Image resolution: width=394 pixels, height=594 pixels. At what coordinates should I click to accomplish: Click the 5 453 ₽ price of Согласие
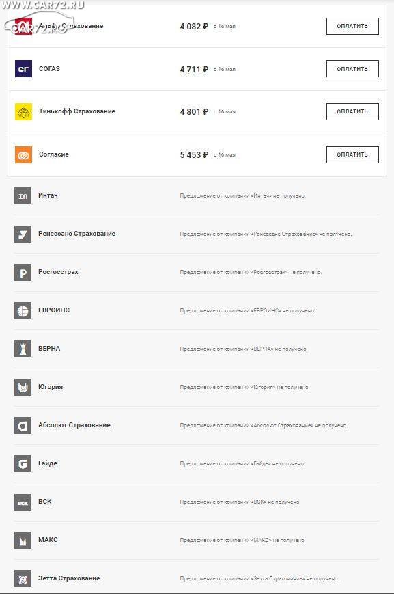coord(194,155)
